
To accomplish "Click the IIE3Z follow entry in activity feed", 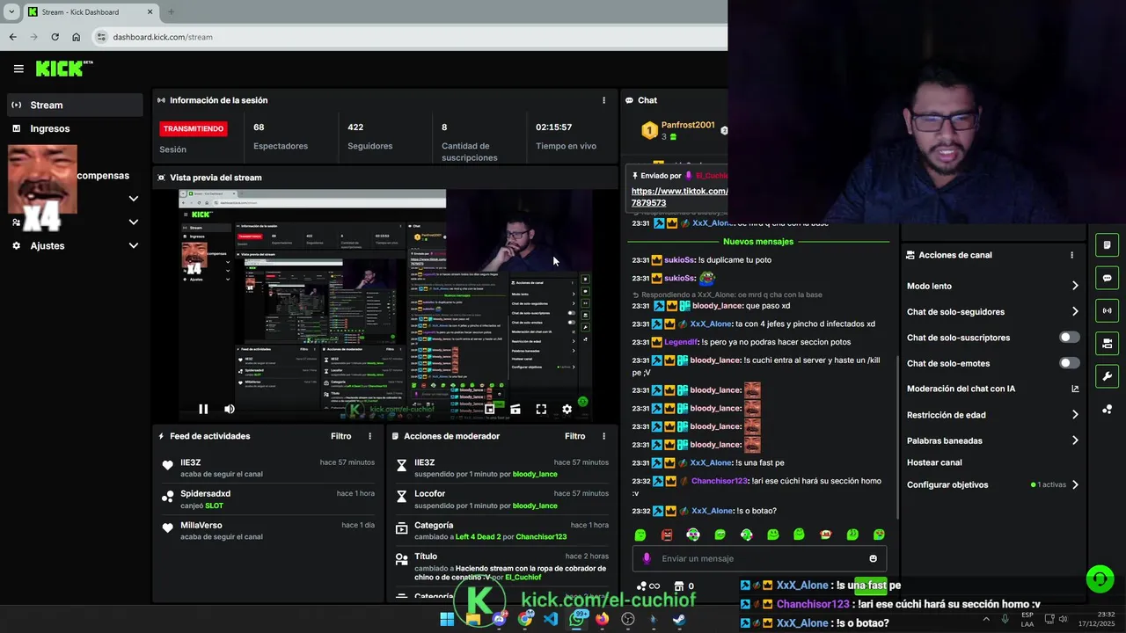I will [x=268, y=468].
